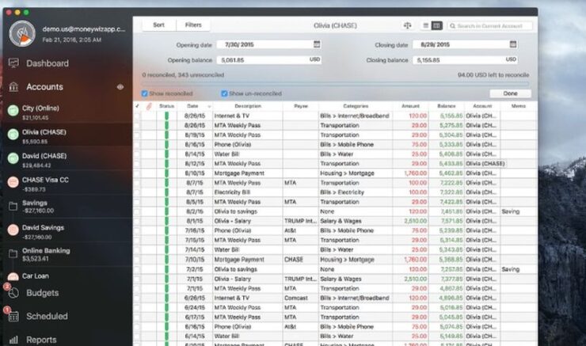This screenshot has height=346, width=586.
Task: Check the 6/26/15 Internet & TV row checkbox
Action: pyautogui.click(x=137, y=298)
